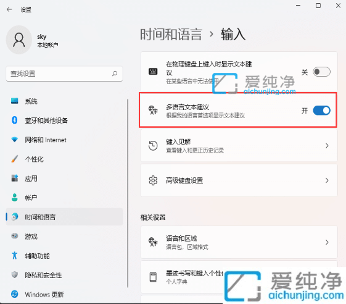The image size is (346, 304).
Task: Click the 相关设置 heading text
Action: pos(153,217)
